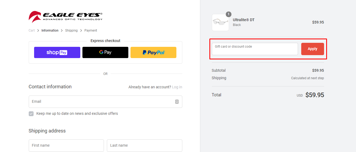
Task: Focus the gift card or discount code field
Action: [x=255, y=49]
